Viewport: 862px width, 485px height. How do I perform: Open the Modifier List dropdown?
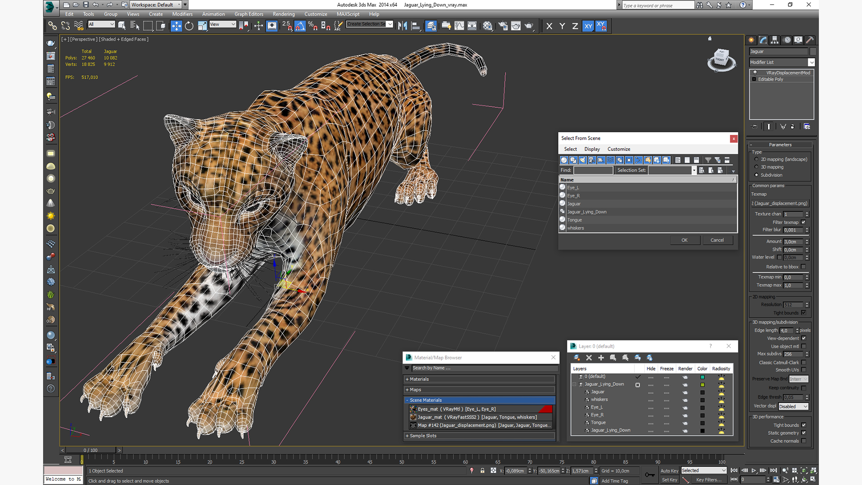pyautogui.click(x=782, y=62)
